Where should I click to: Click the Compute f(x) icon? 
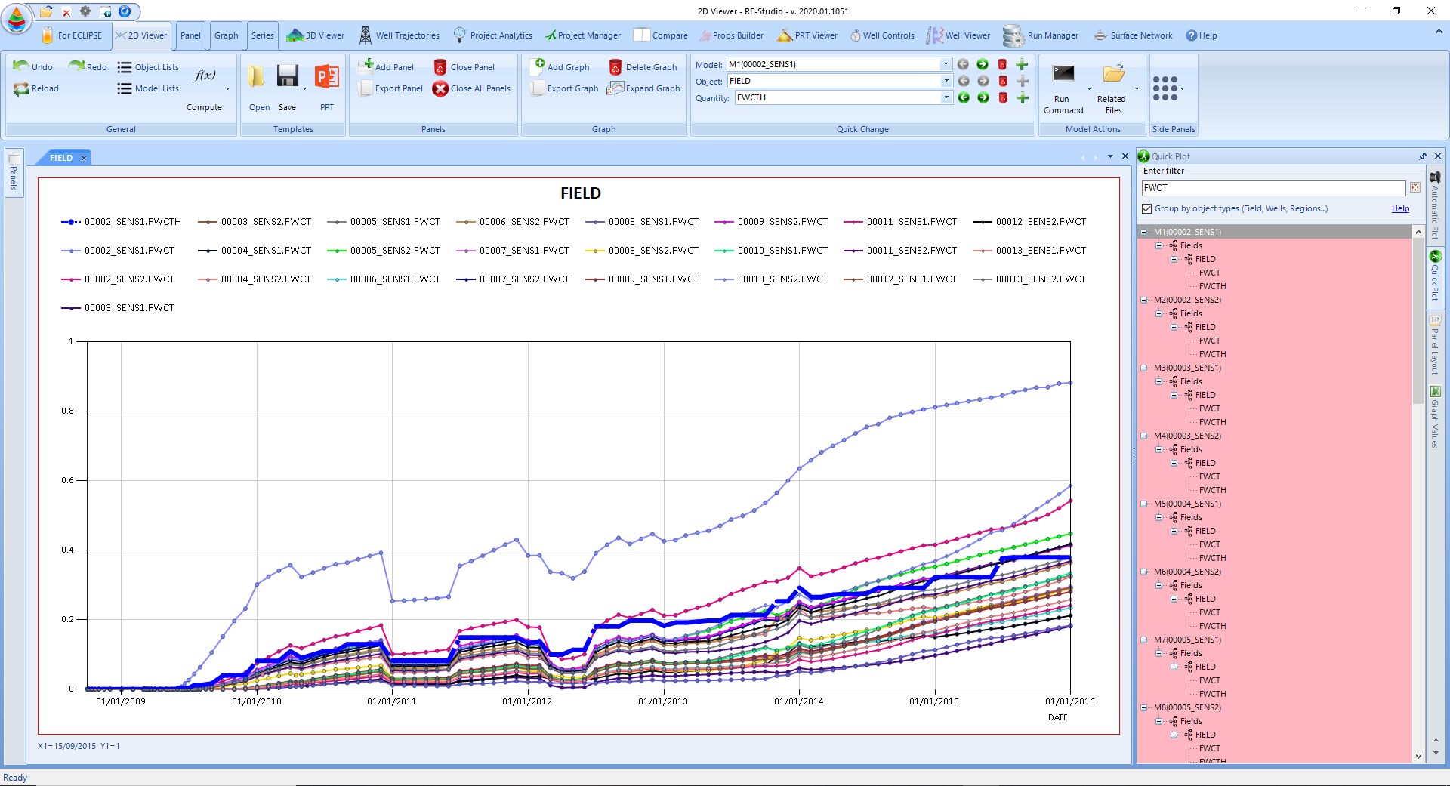click(x=204, y=76)
